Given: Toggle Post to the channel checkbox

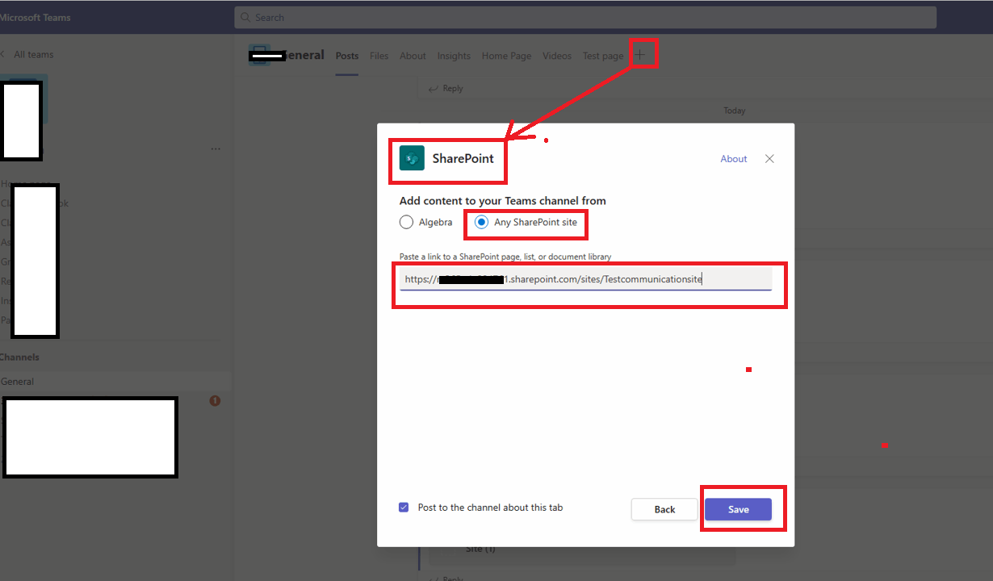Looking at the screenshot, I should click(x=404, y=508).
